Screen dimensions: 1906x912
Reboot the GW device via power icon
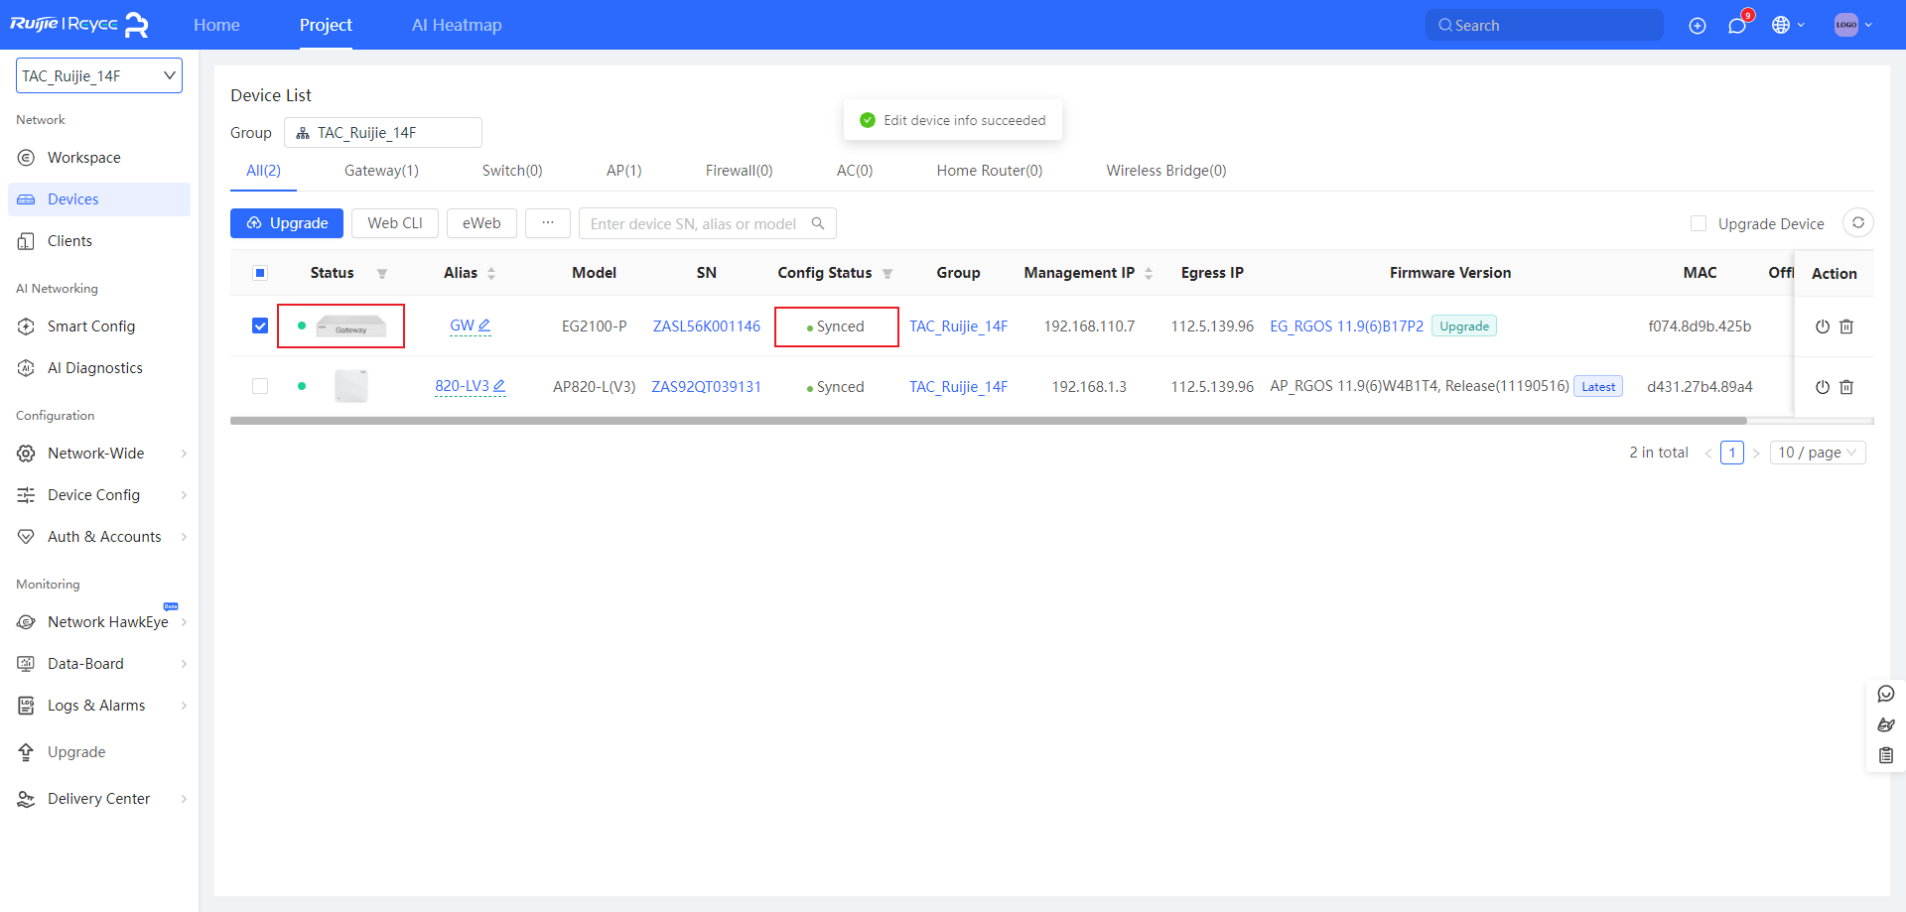[x=1823, y=326]
